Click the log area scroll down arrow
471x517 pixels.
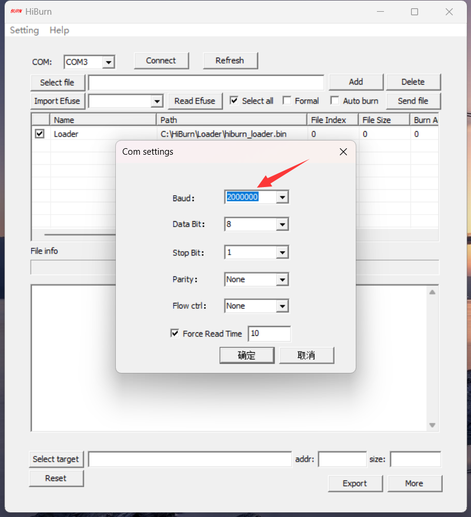pos(432,425)
